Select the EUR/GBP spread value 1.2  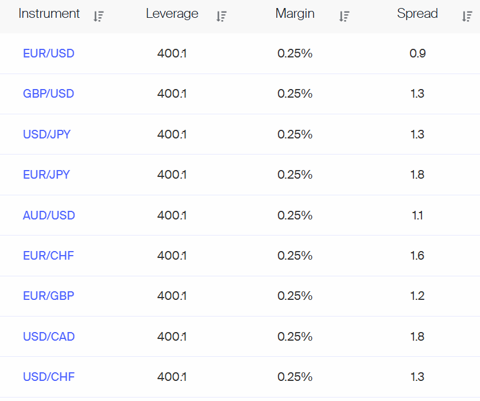point(417,296)
